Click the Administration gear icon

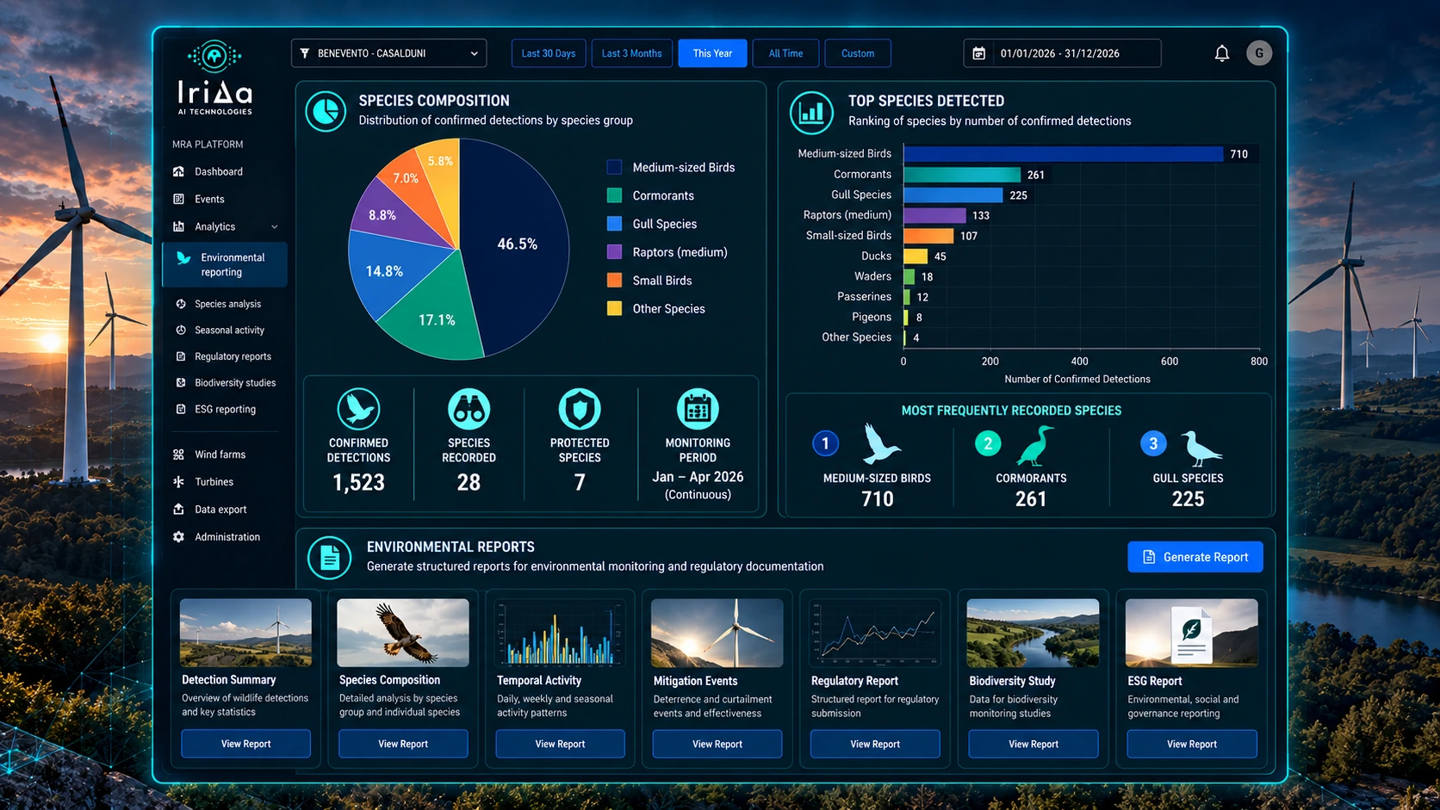click(x=179, y=536)
